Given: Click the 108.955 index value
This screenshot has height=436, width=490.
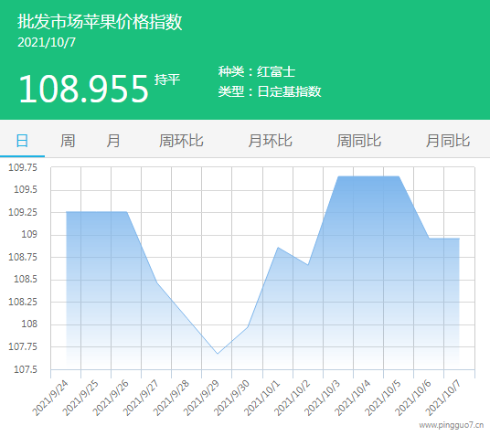Looking at the screenshot, I should point(83,89).
